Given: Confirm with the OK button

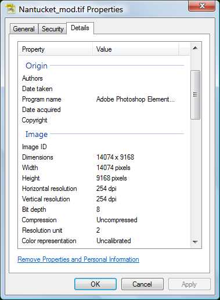Looking at the screenshot, I should 95,284.
